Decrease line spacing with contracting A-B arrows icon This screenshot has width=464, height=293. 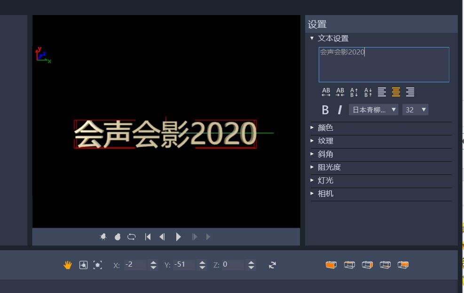(368, 92)
